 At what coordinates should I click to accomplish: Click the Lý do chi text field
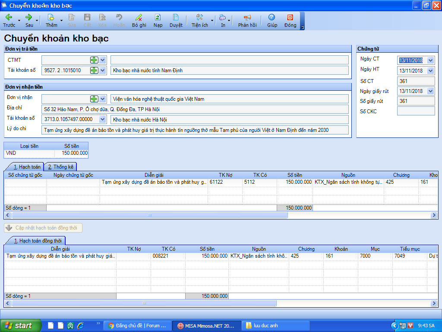pos(194,130)
